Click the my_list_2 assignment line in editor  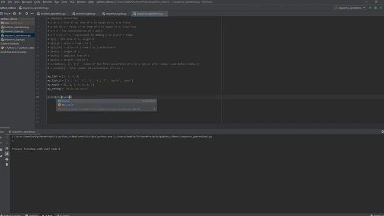90,80
